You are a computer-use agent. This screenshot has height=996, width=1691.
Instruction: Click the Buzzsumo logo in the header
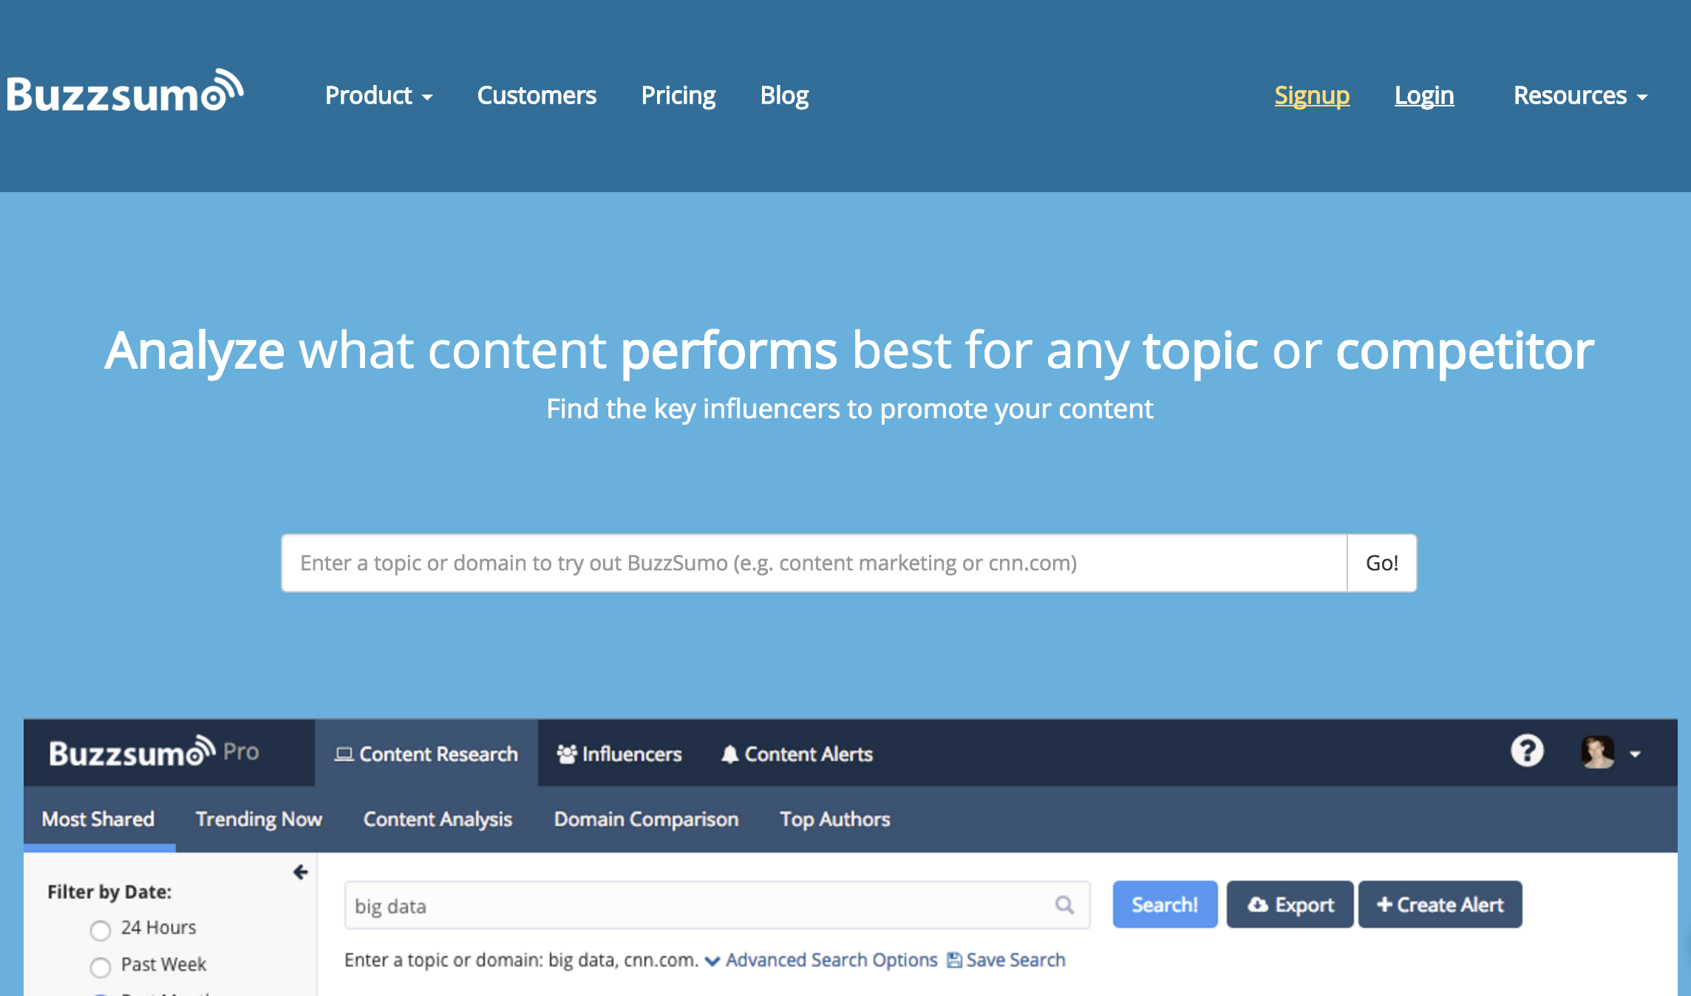coord(125,92)
